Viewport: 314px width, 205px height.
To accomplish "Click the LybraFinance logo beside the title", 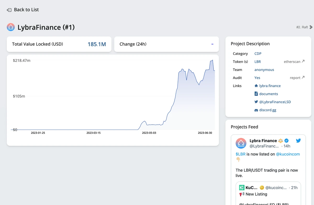I will click(x=11, y=27).
